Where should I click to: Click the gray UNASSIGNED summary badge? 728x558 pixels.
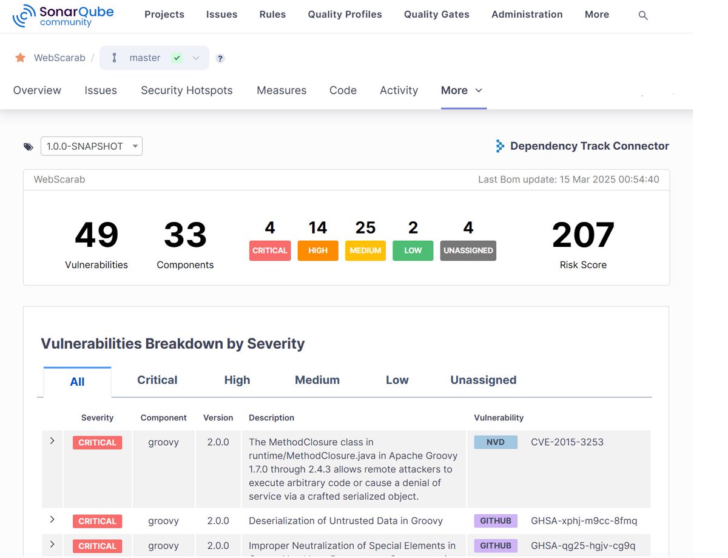[468, 250]
